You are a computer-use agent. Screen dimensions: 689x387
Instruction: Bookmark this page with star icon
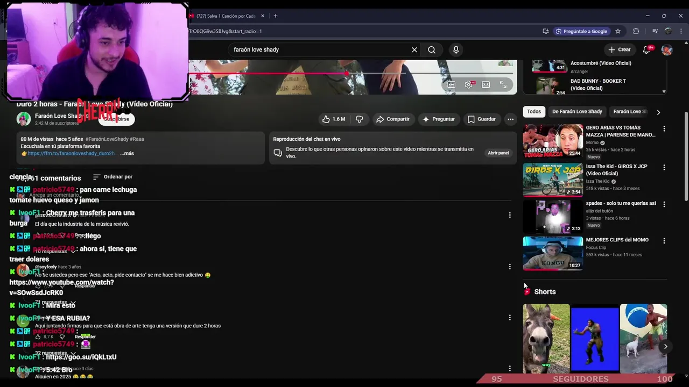618,31
